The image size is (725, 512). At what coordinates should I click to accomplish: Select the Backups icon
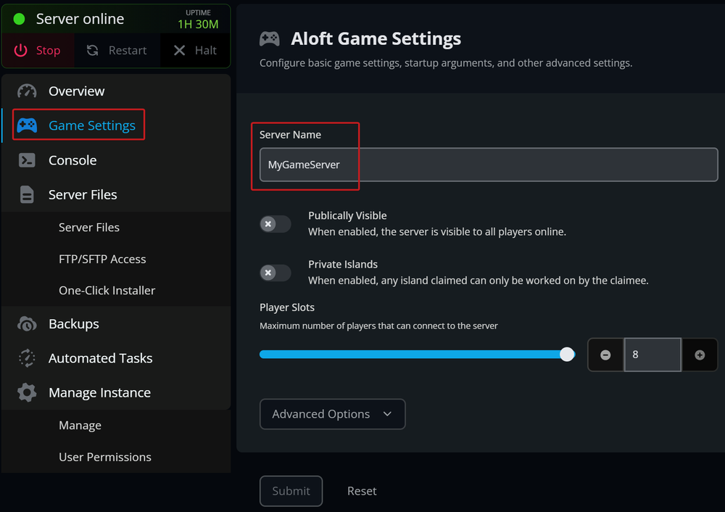click(26, 323)
